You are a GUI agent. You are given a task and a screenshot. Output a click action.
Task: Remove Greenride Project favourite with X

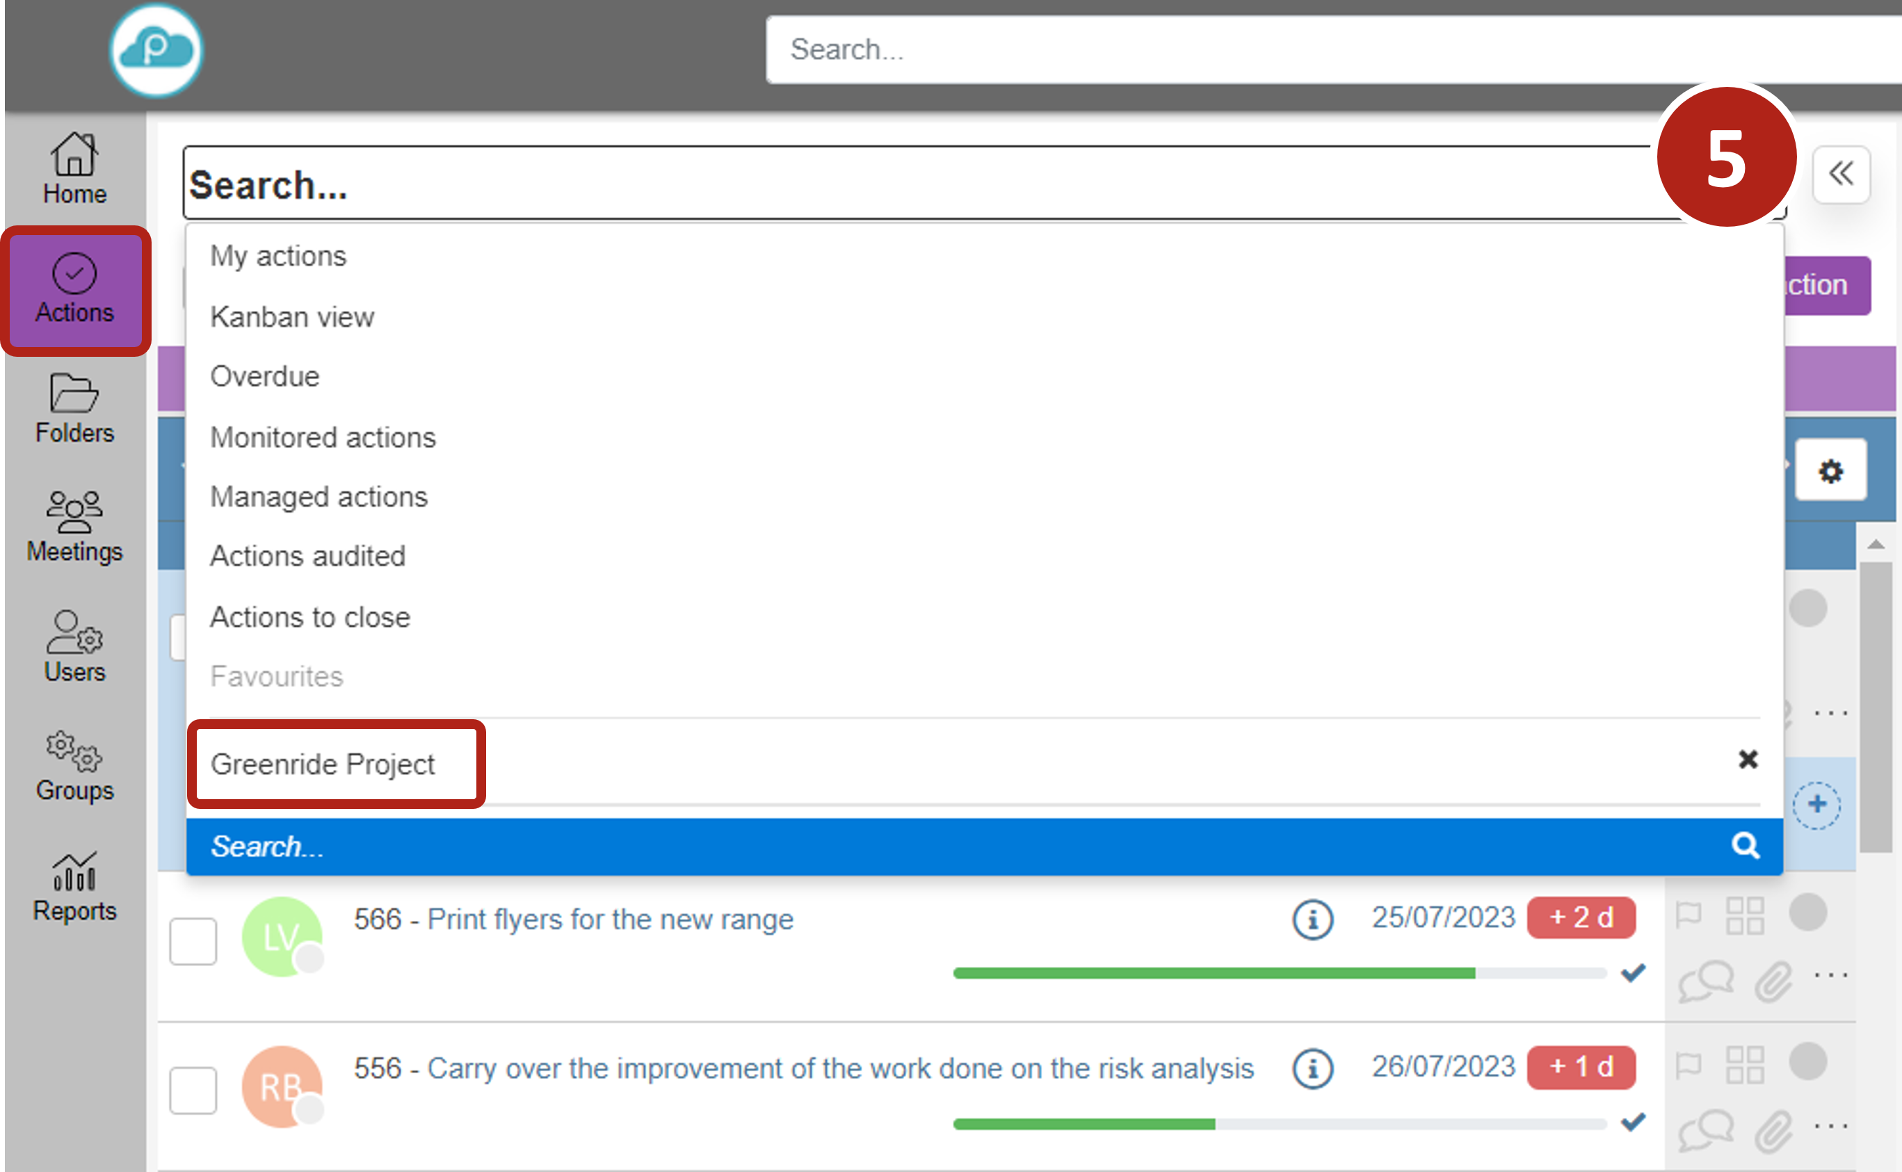tap(1748, 760)
